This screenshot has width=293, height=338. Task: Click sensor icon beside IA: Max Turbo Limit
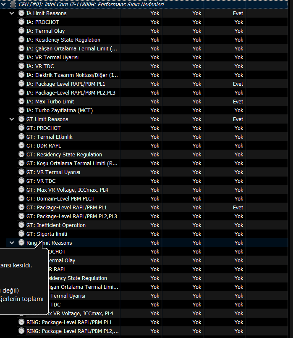(21, 102)
